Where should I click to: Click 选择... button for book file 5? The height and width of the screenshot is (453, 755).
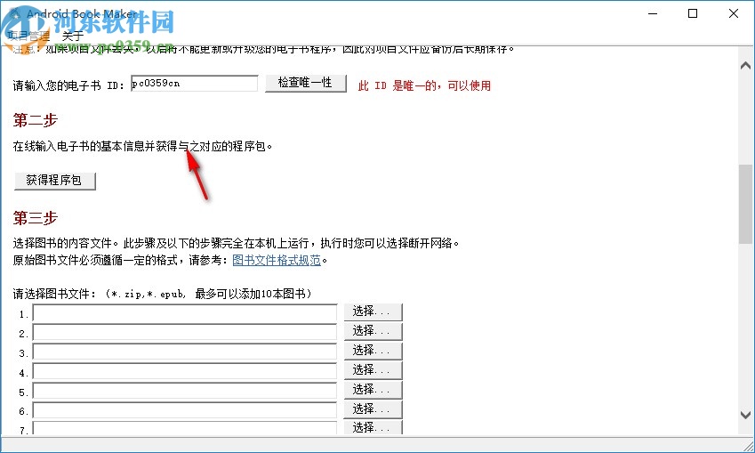click(373, 390)
